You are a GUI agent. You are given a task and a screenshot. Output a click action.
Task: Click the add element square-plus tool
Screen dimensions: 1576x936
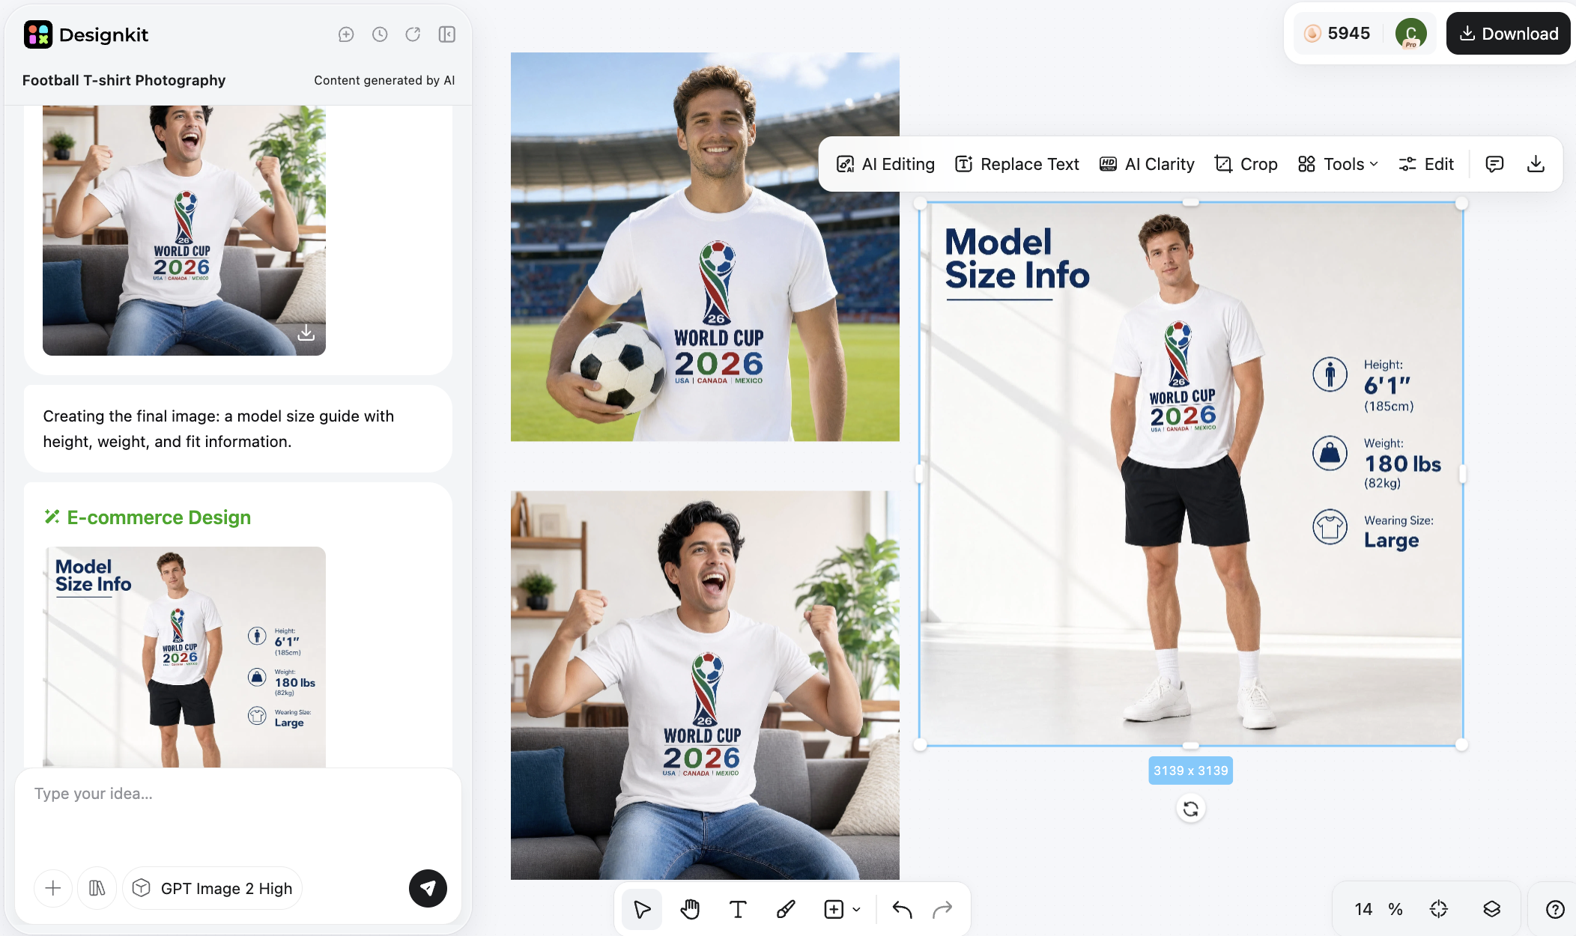click(x=834, y=909)
